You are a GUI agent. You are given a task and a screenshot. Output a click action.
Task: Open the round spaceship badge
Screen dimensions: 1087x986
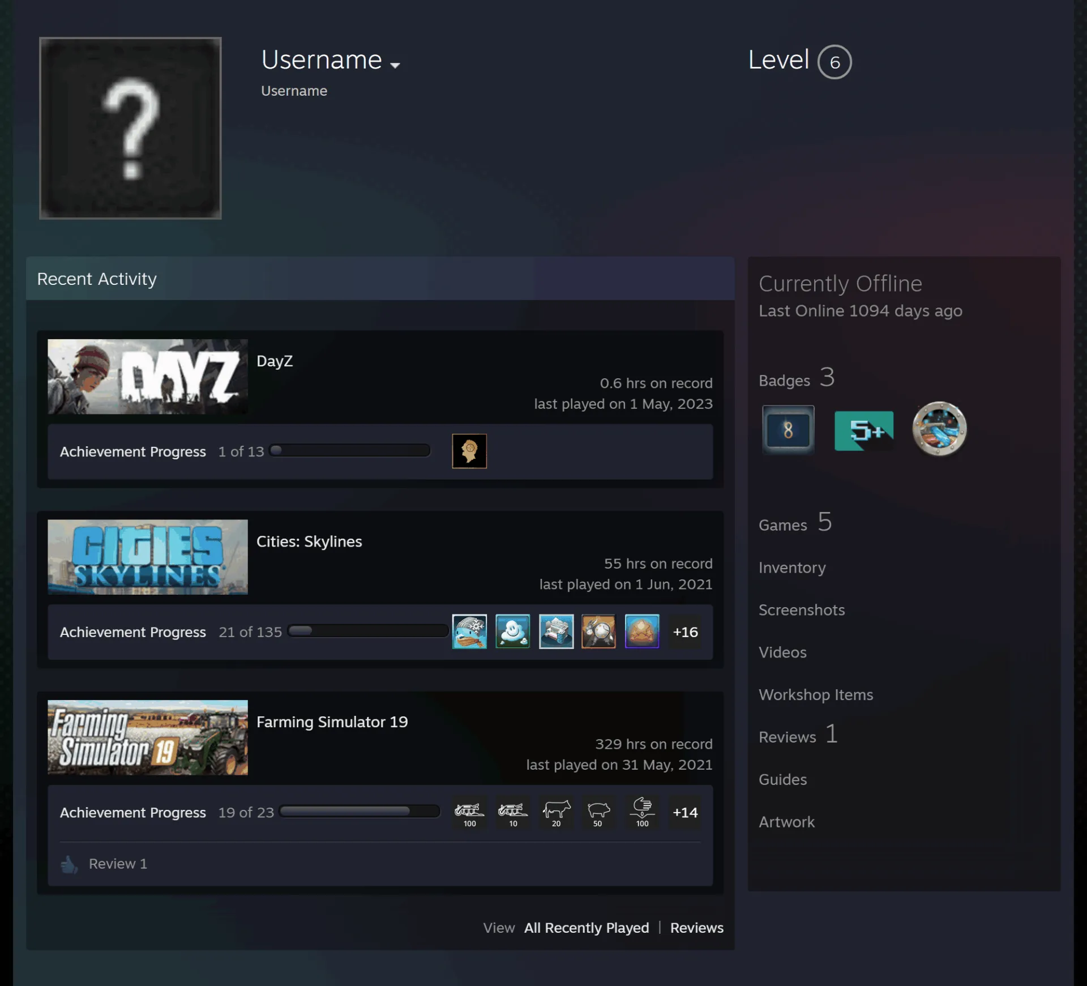point(939,429)
